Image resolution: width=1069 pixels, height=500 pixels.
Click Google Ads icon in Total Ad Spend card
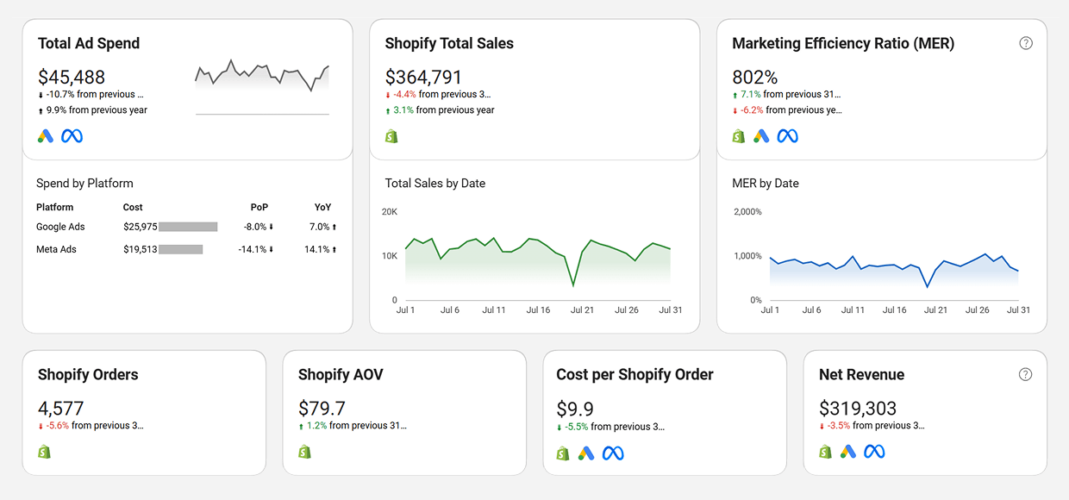pos(46,136)
